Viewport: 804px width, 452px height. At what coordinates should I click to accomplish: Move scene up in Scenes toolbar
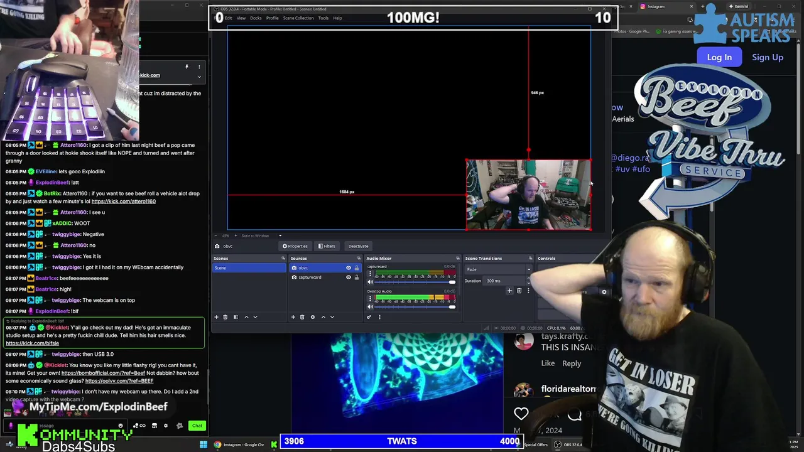click(x=246, y=317)
